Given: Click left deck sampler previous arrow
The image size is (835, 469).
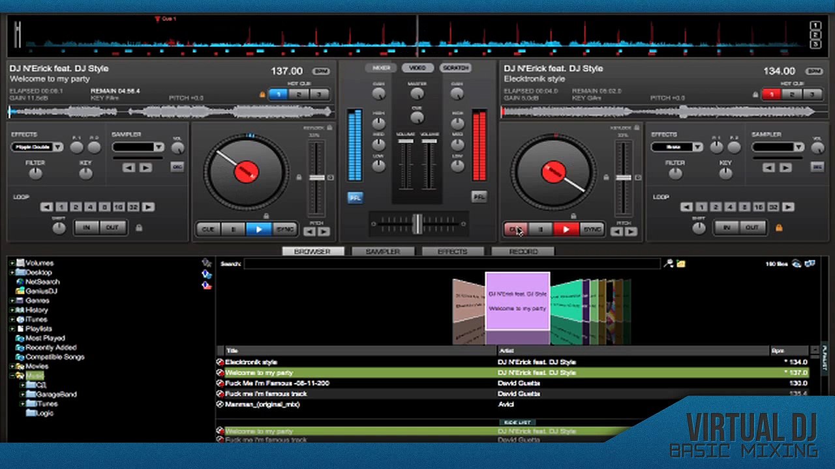Looking at the screenshot, I should coord(129,167).
